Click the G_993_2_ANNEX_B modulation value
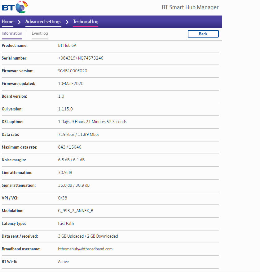This screenshot has height=273, width=260. coord(76,211)
